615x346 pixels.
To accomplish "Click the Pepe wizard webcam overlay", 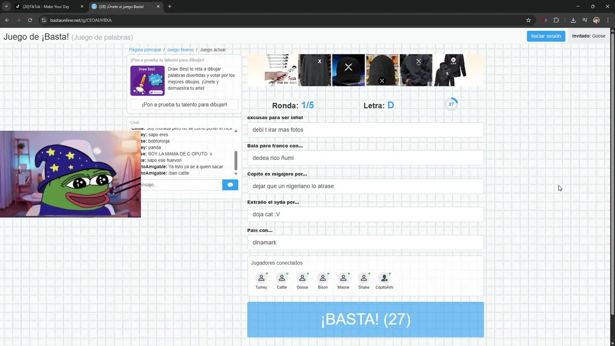I will click(x=70, y=174).
